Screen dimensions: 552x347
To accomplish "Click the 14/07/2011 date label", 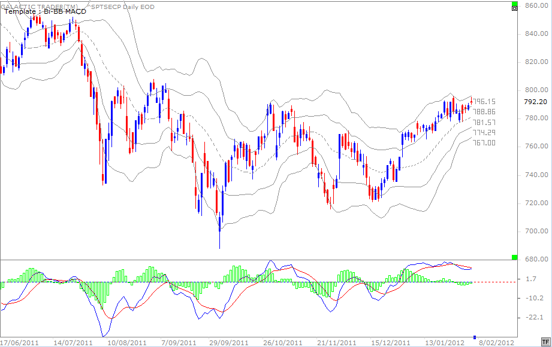I will [x=73, y=342].
